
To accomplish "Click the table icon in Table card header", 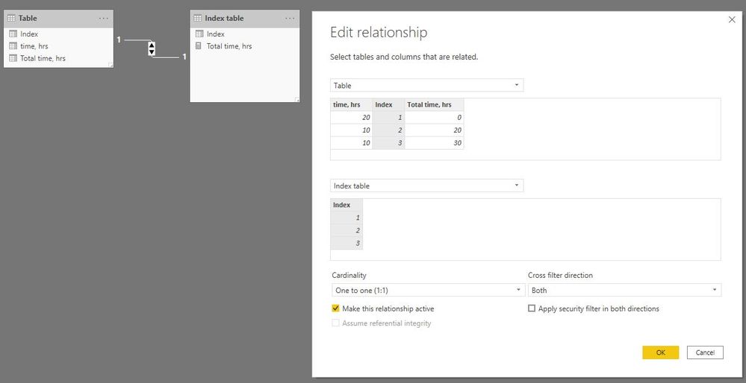I will pos(11,19).
